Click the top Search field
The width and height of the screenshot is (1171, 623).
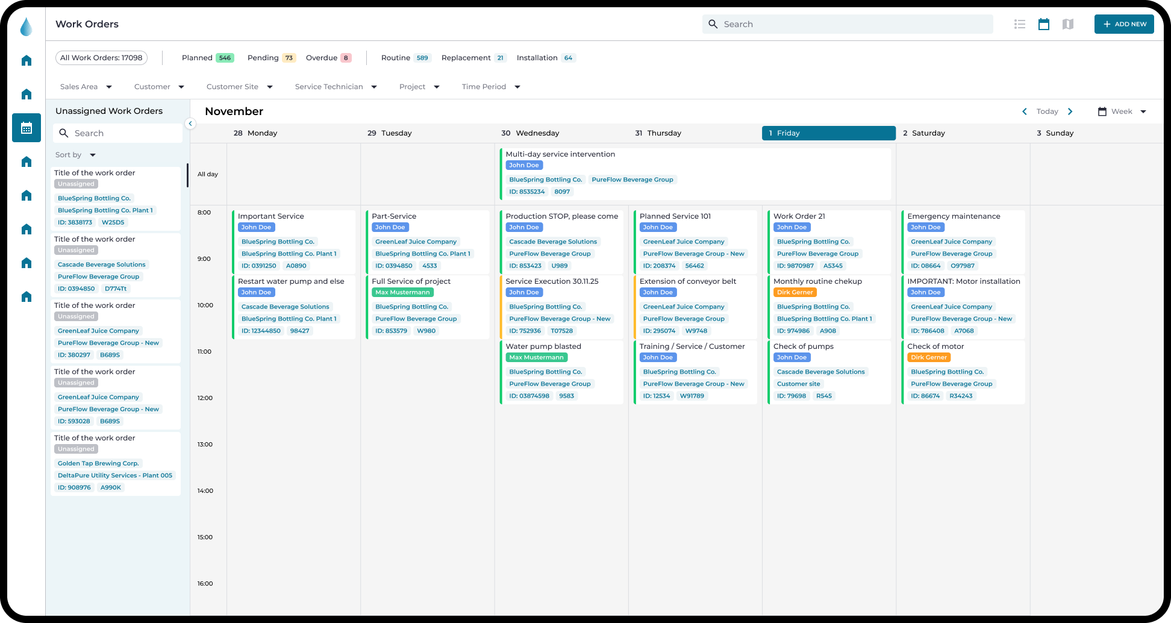pos(848,24)
